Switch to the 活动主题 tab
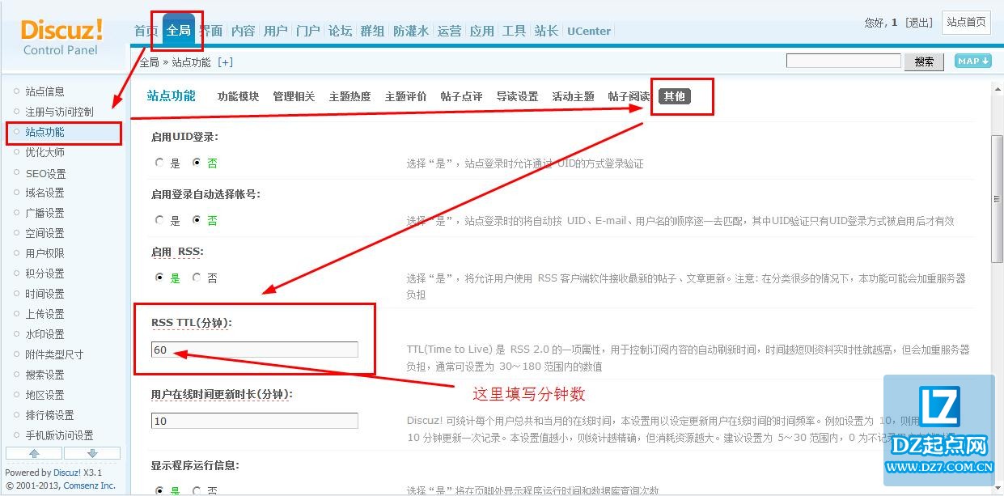Screen dimensions: 1004x496 [x=573, y=96]
